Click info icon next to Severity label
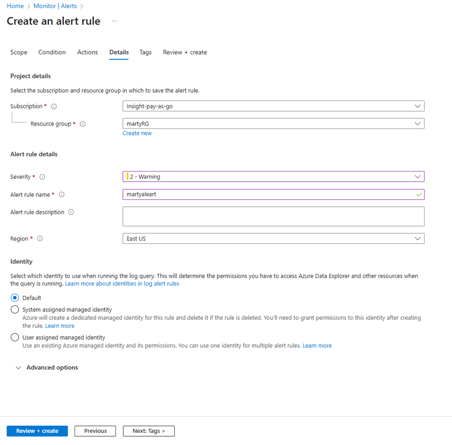Screen dimensions: 452x445 pos(42,177)
